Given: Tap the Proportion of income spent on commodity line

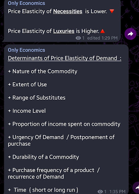Looking at the screenshot, I should click(64, 124).
